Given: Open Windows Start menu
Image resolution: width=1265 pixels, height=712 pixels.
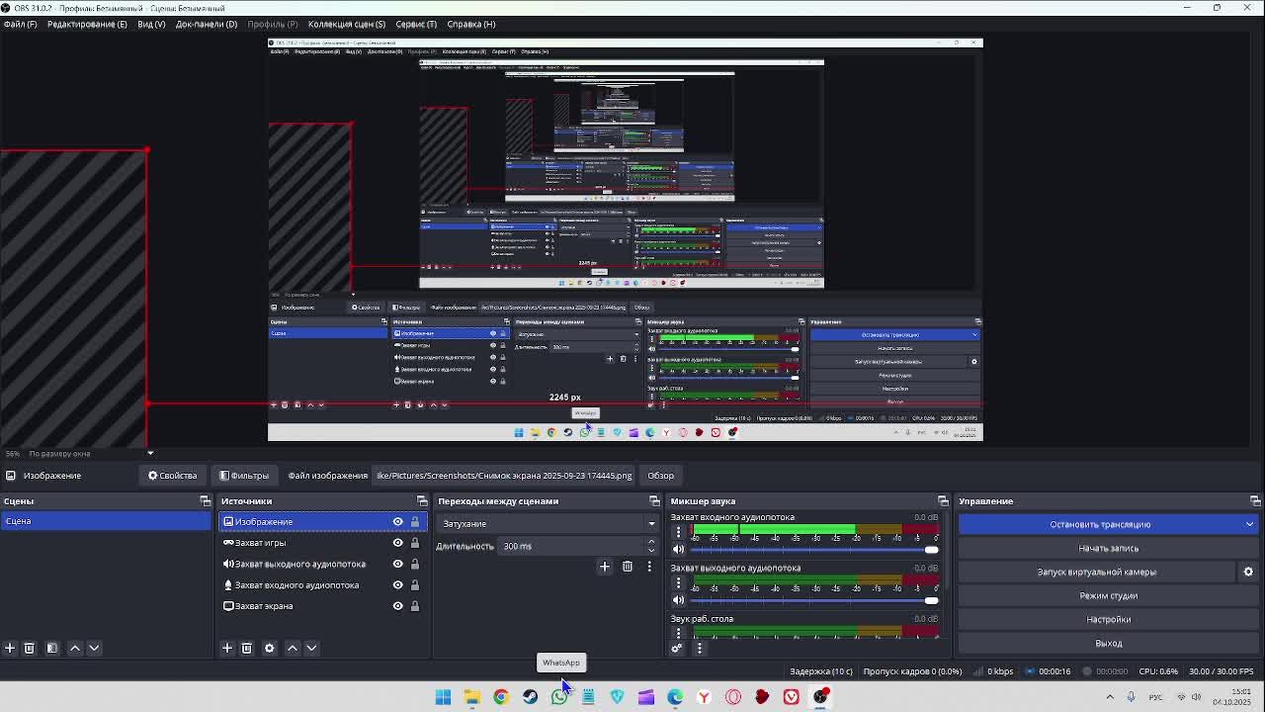Looking at the screenshot, I should (444, 697).
